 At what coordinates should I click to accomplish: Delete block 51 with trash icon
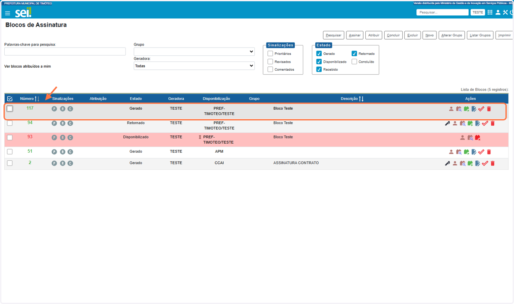[x=489, y=152]
